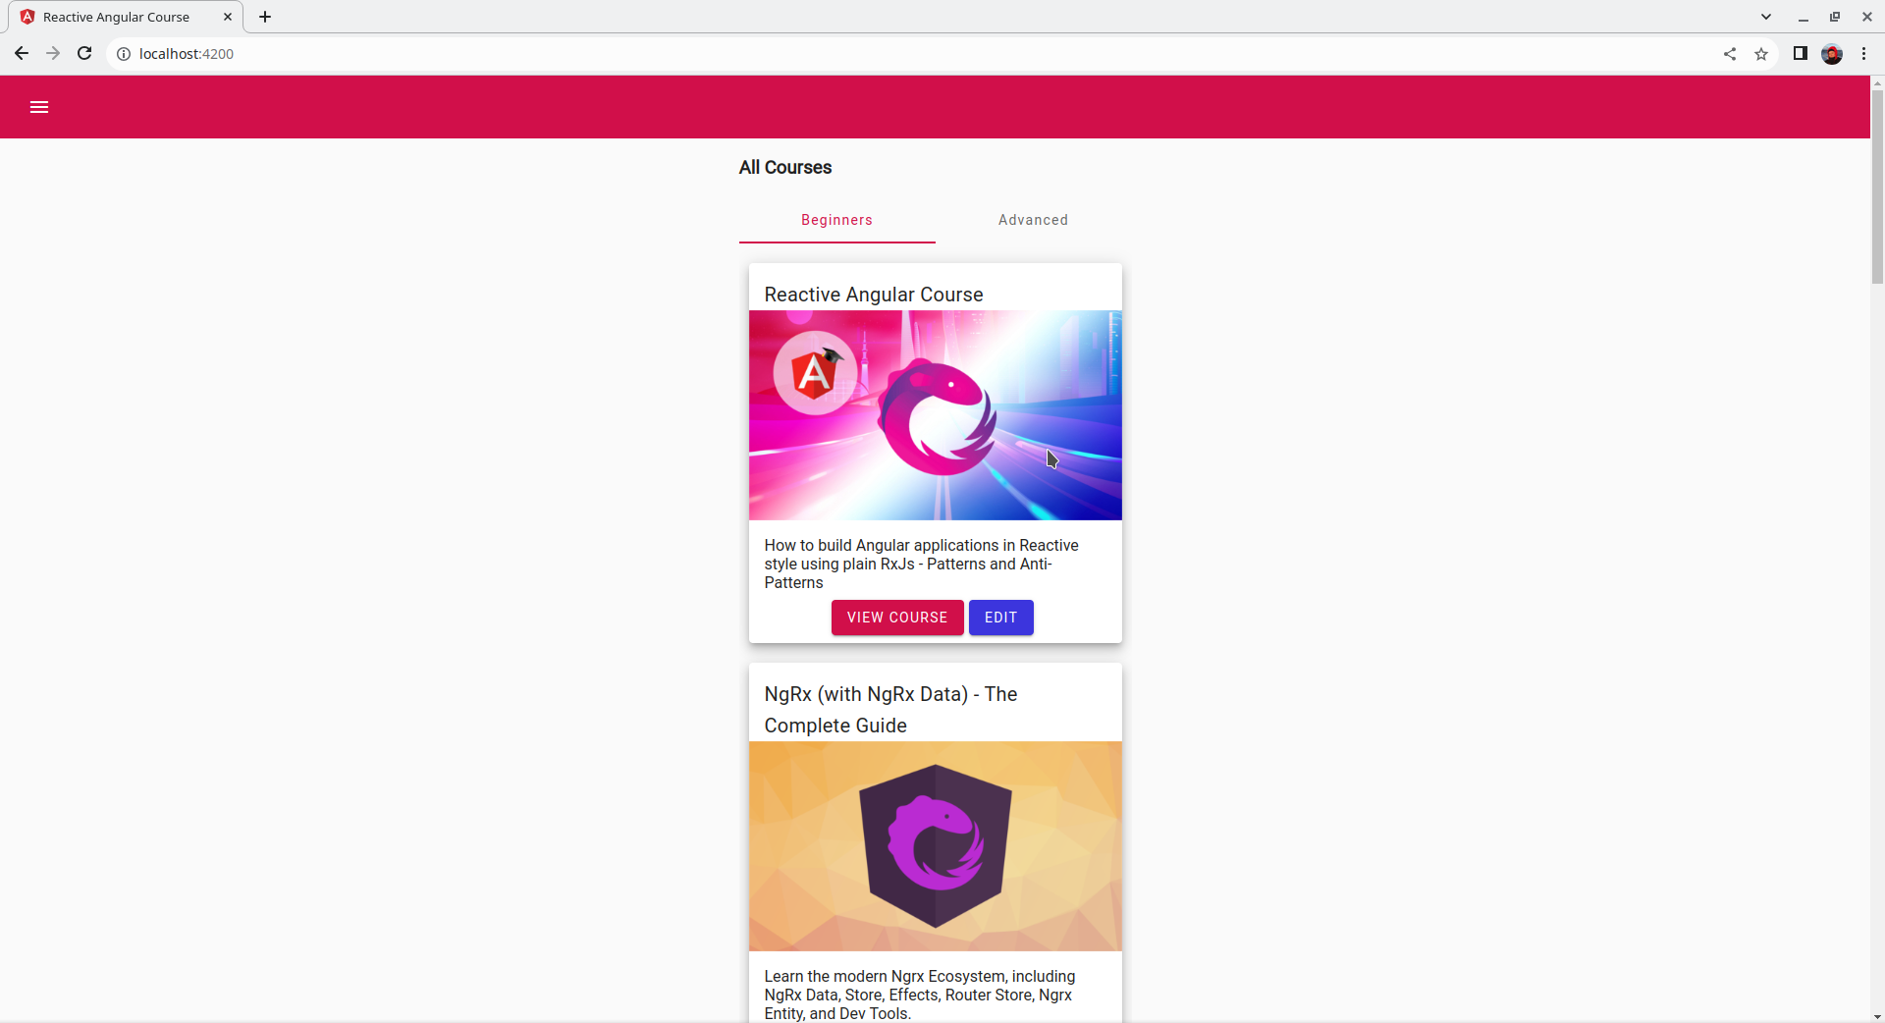Click the NgRx Complete Guide thumbnail image

pyautogui.click(x=935, y=846)
